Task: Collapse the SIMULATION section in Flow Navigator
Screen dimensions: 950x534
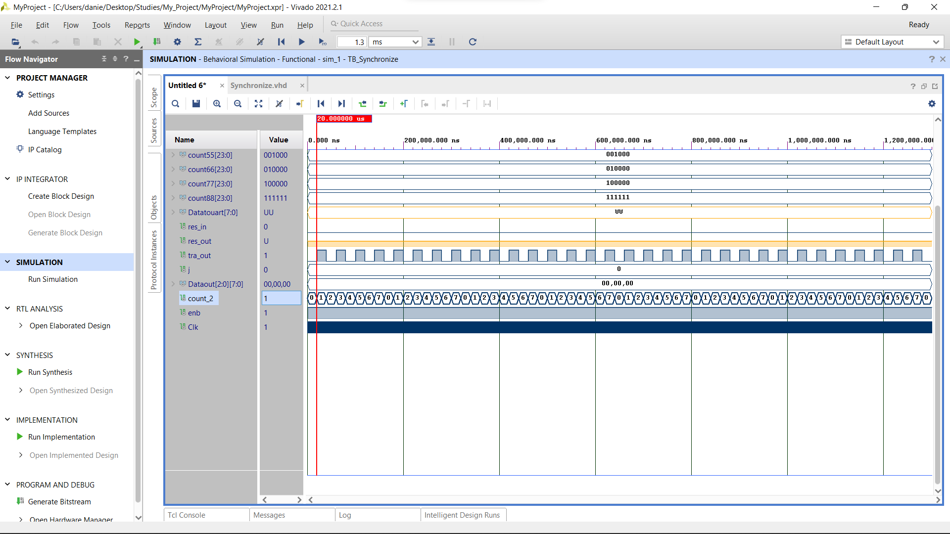Action: point(7,262)
